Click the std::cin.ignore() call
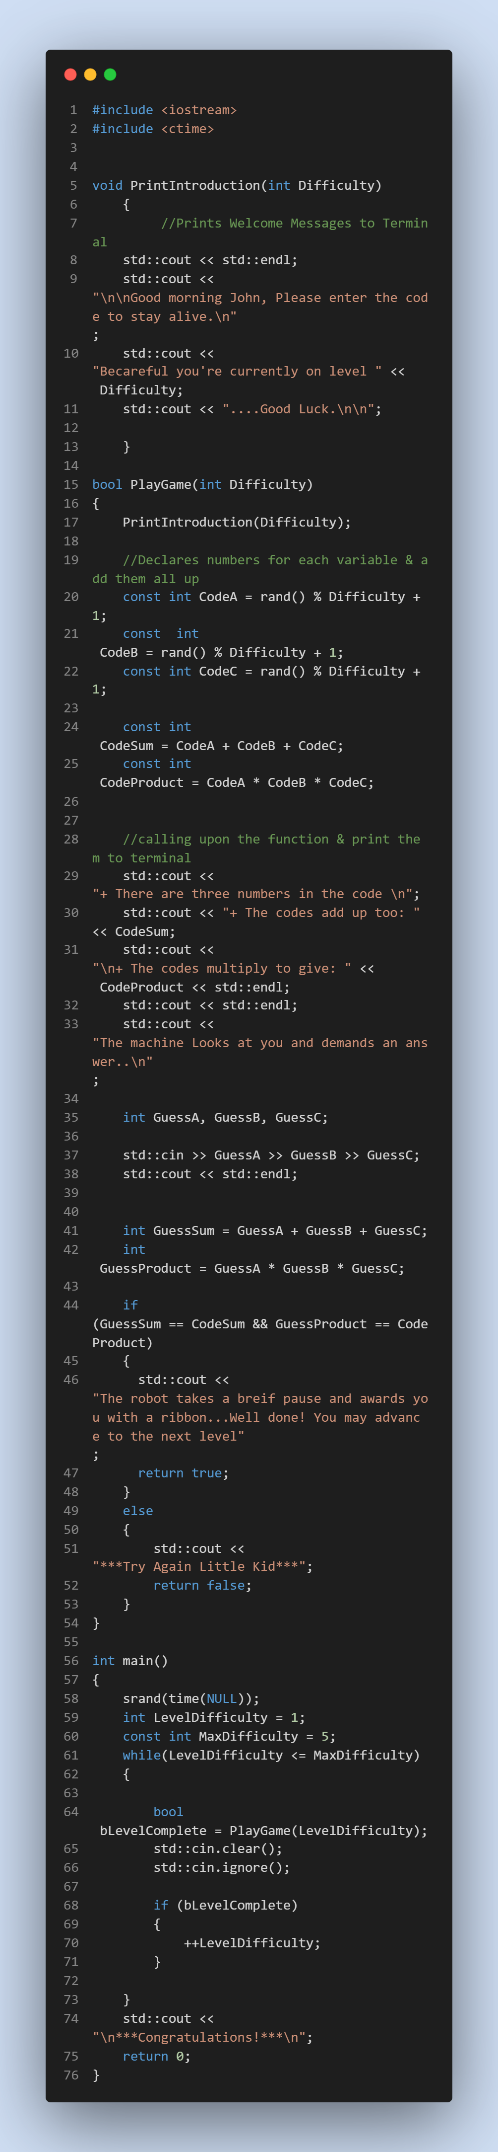498x2152 pixels. click(221, 1867)
